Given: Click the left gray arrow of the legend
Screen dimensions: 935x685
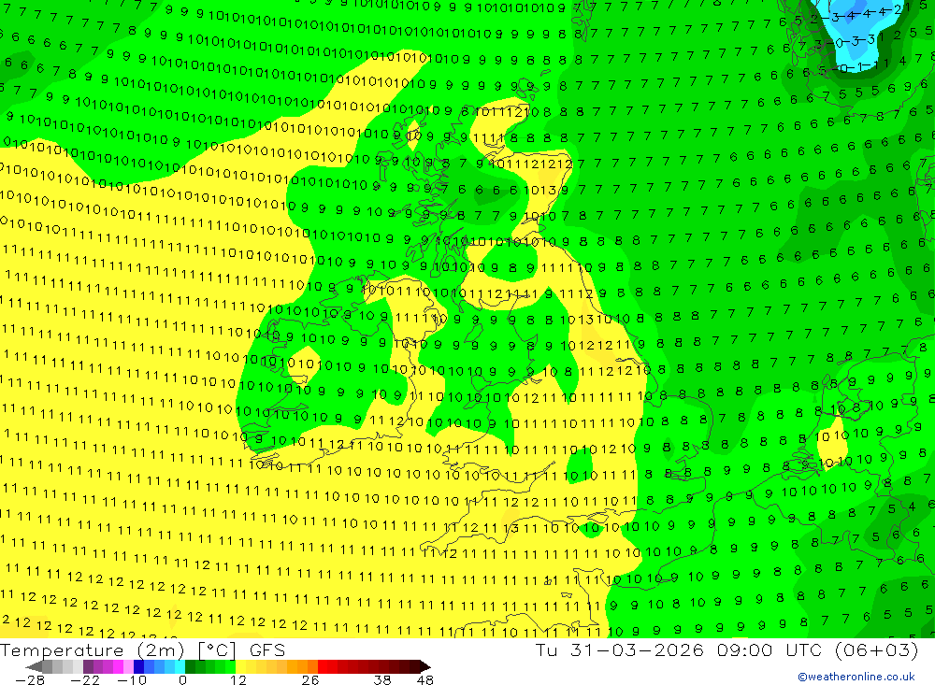Looking at the screenshot, I should tap(34, 667).
